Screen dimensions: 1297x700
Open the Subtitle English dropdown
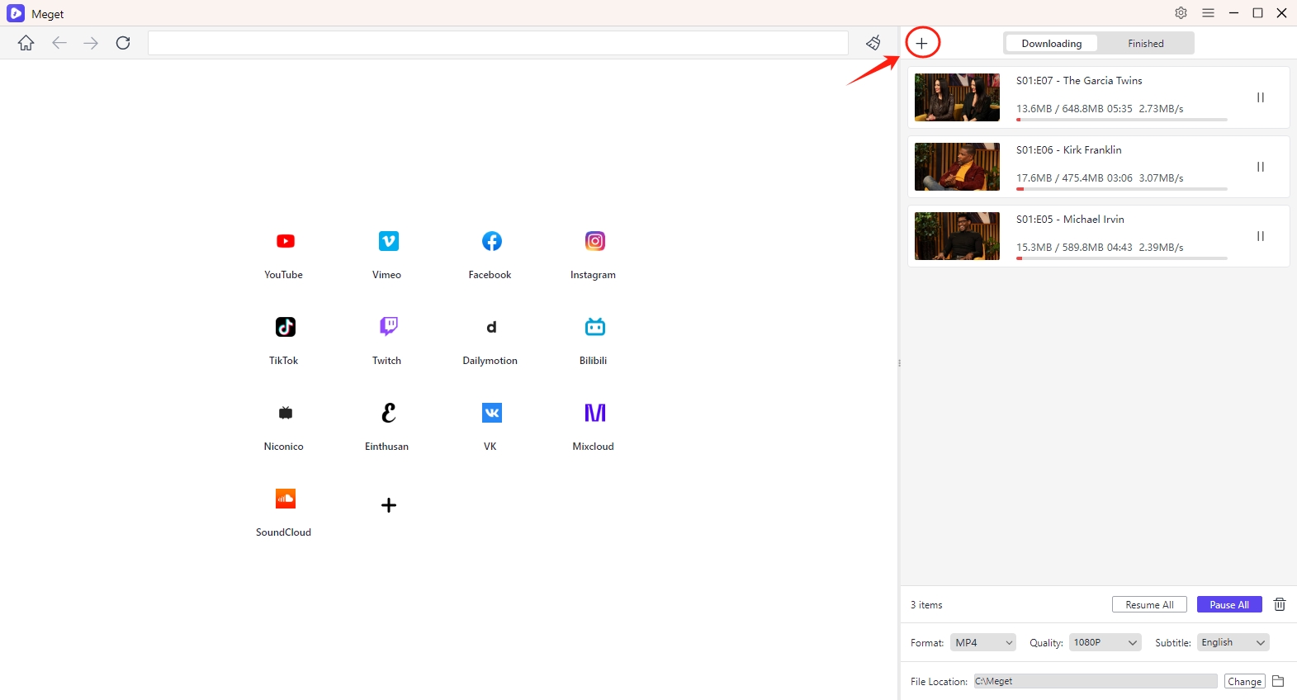click(x=1233, y=642)
